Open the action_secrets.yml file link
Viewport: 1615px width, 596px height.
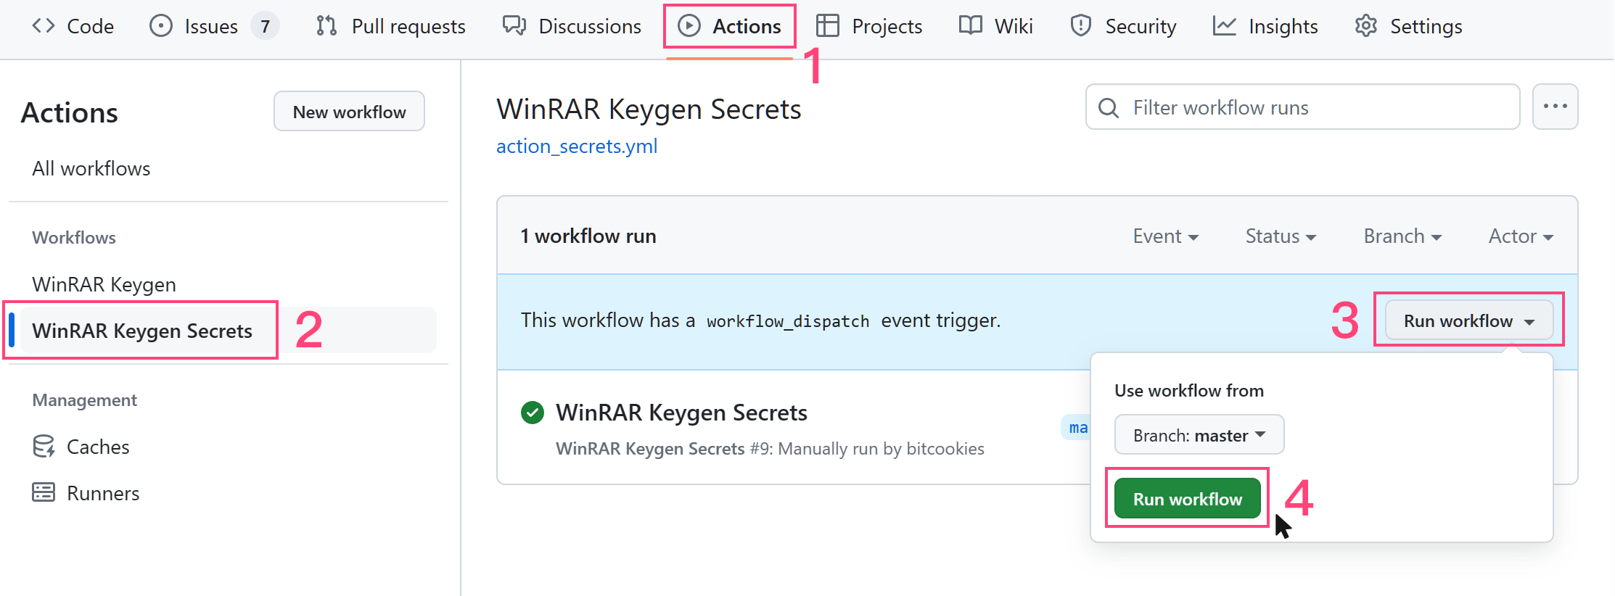pyautogui.click(x=577, y=146)
